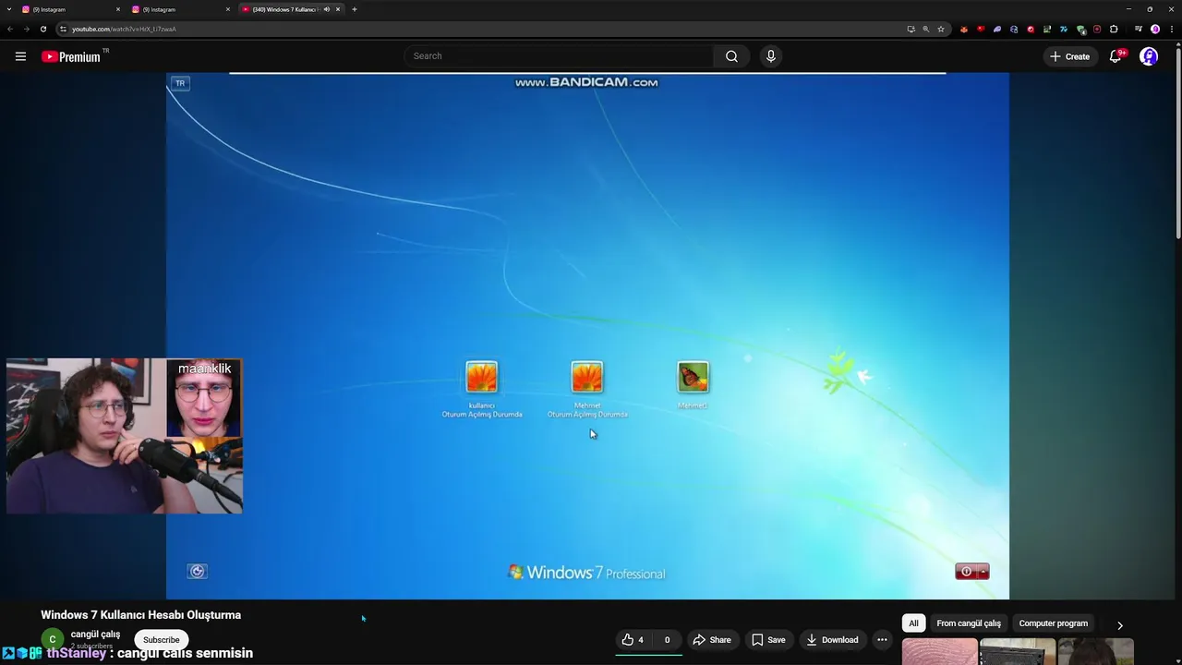Image resolution: width=1182 pixels, height=665 pixels.
Task: Open a new browser tab
Action: [x=355, y=9]
